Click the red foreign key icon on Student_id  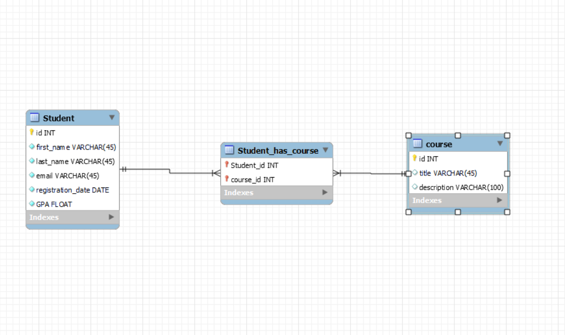227,165
